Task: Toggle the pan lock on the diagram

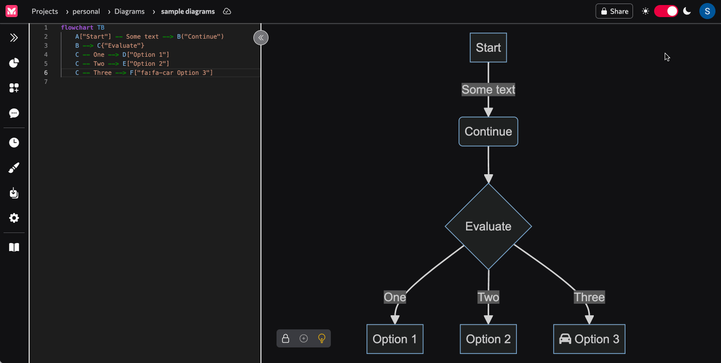Action: (285, 338)
